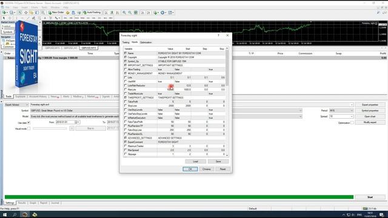This screenshot has height=218, width=388.
Task: Switch to the Optimization tab in dialog
Action: [145, 42]
